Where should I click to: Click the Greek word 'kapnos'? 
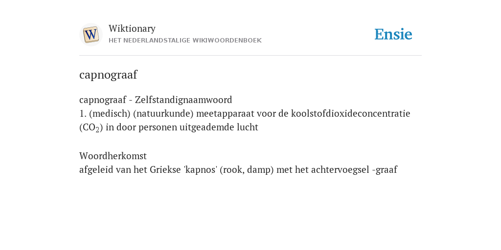(200, 169)
